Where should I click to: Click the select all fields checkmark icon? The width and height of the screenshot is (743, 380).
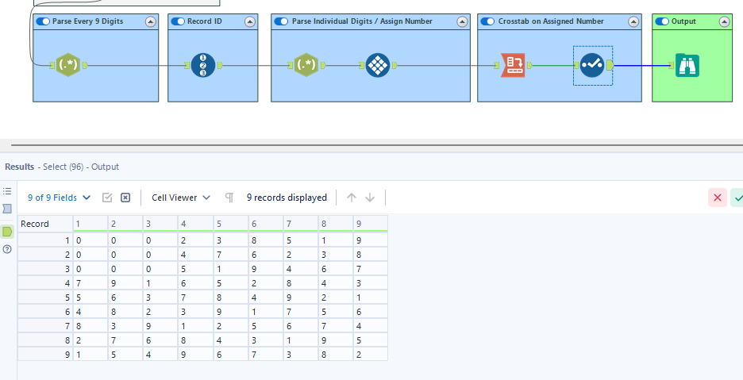coord(107,198)
